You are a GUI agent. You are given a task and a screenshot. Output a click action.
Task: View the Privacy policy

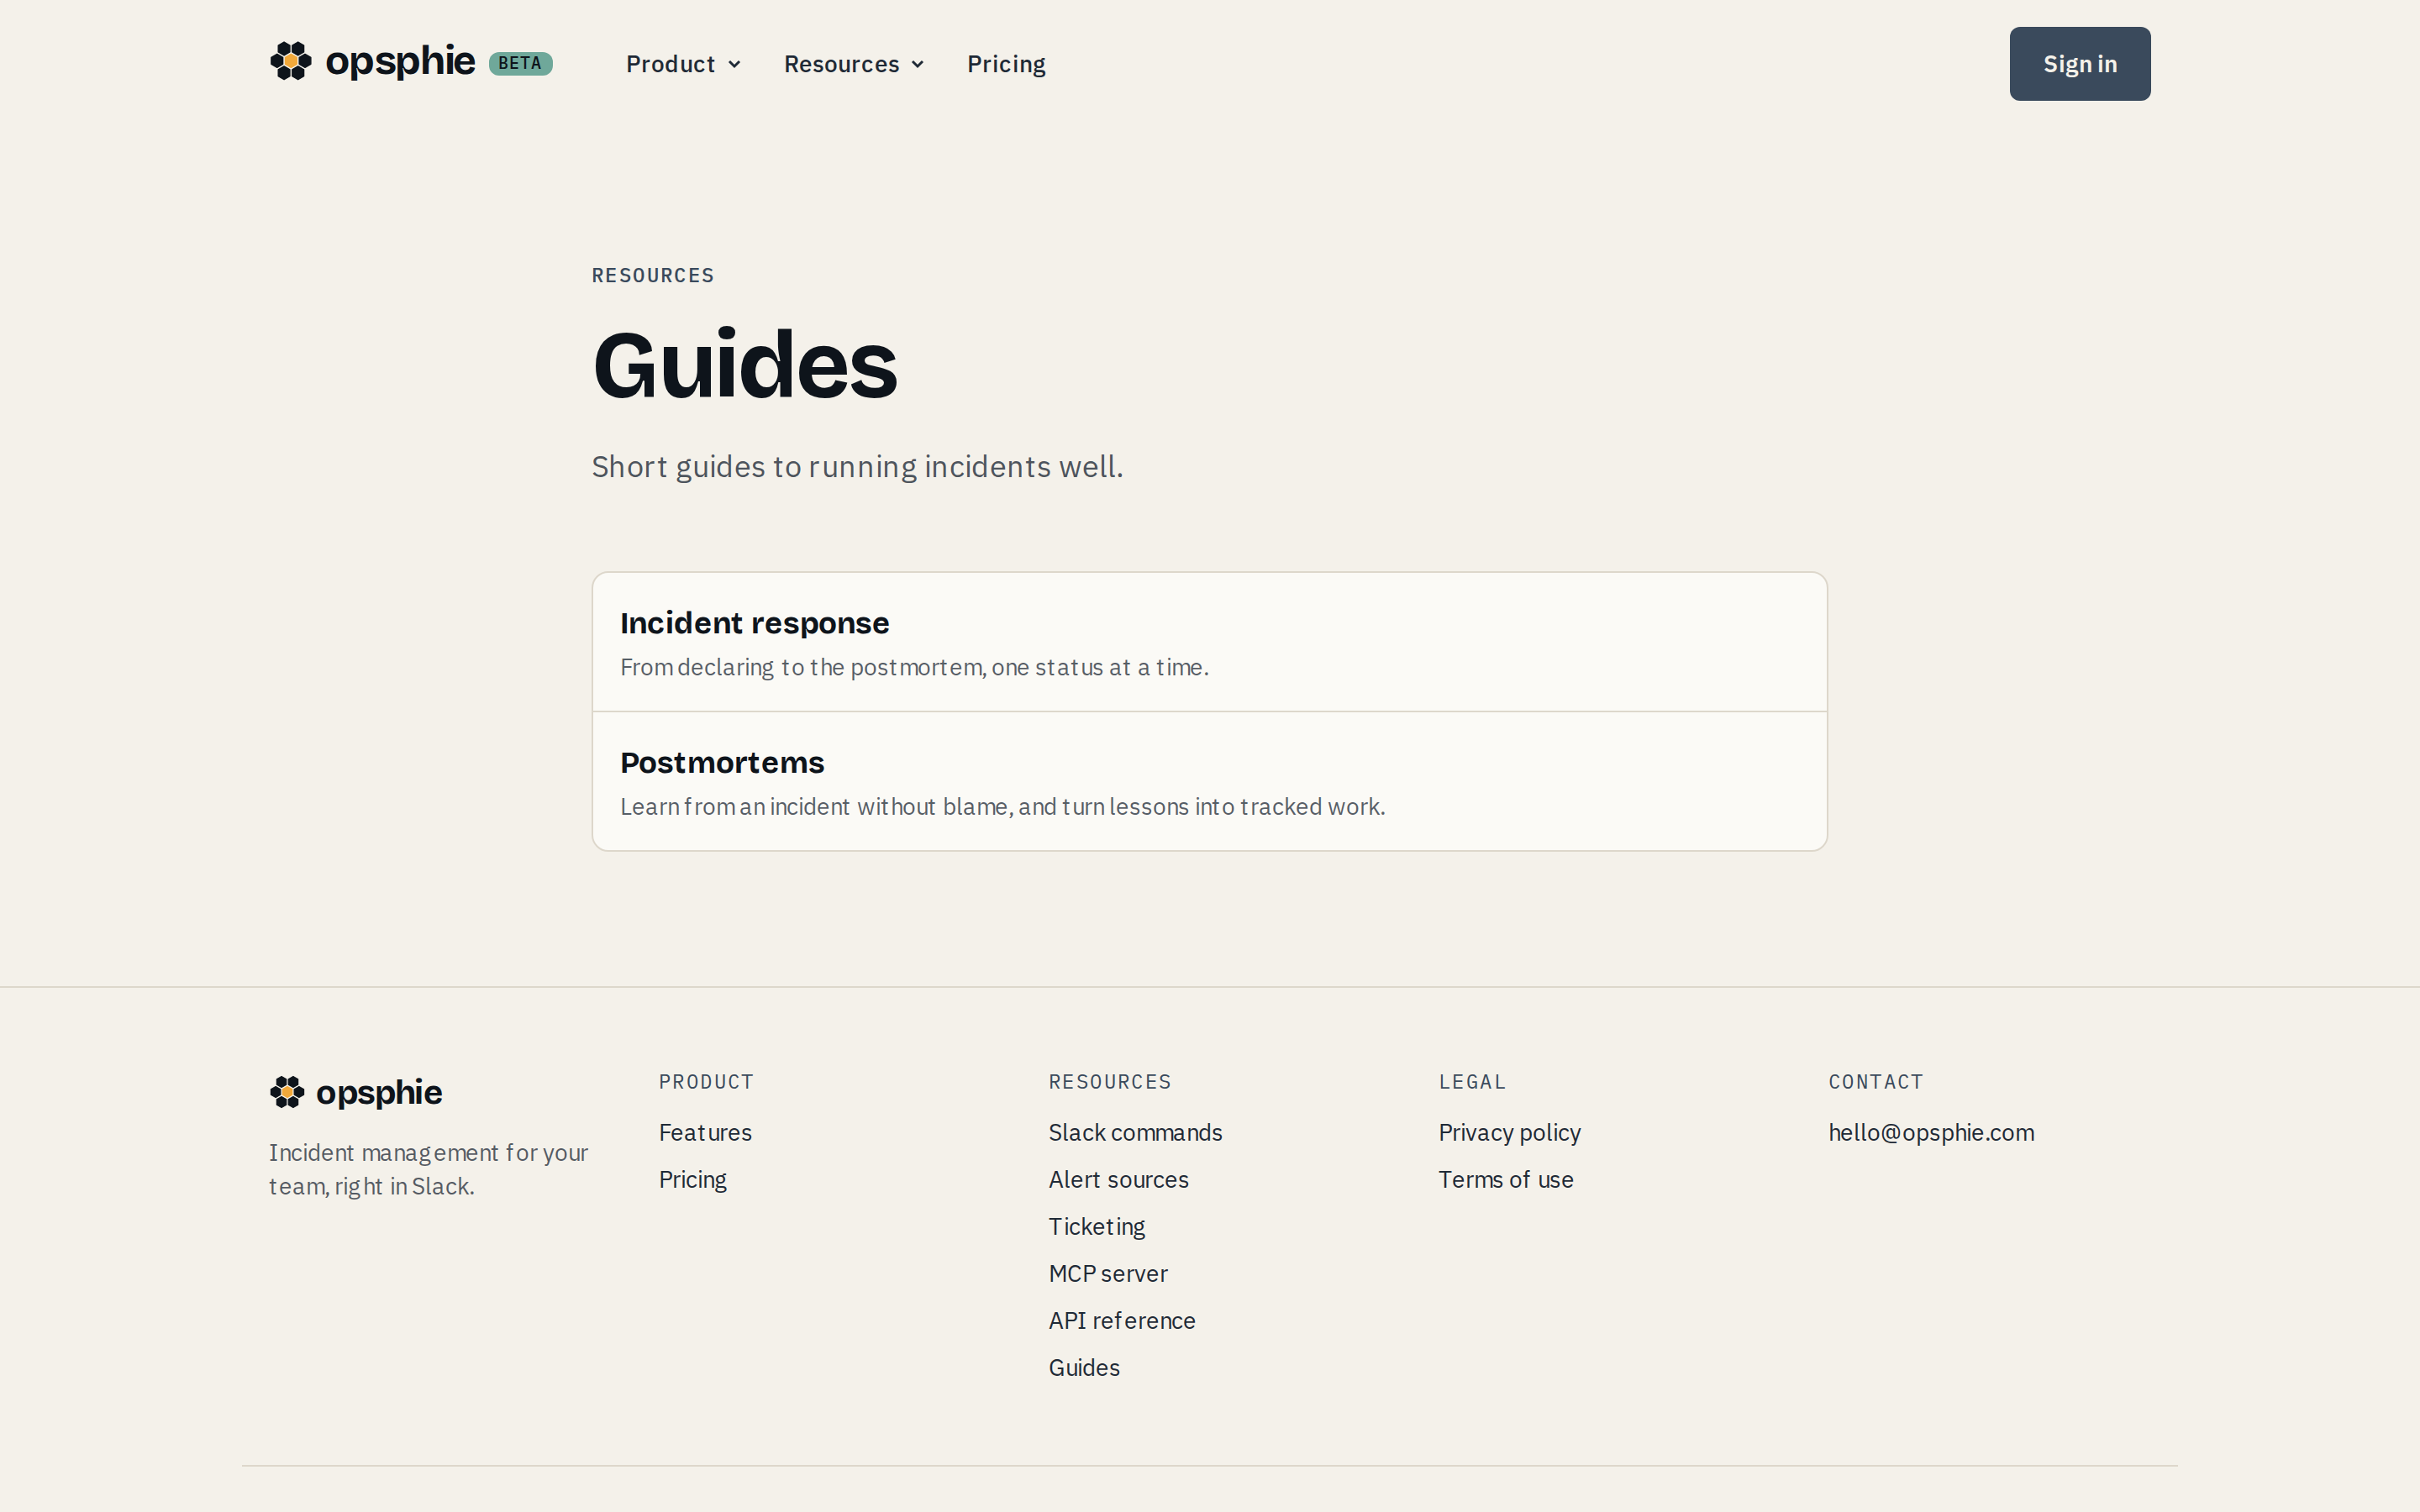(x=1509, y=1133)
